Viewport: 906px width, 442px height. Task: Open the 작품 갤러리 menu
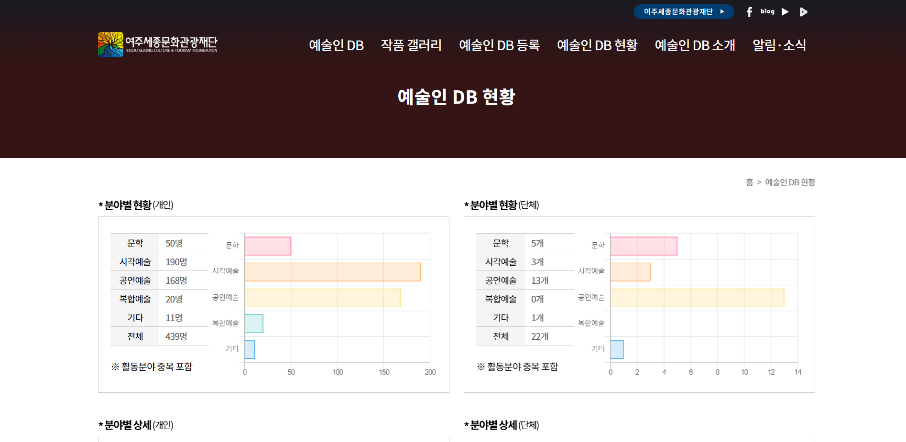[x=411, y=45]
